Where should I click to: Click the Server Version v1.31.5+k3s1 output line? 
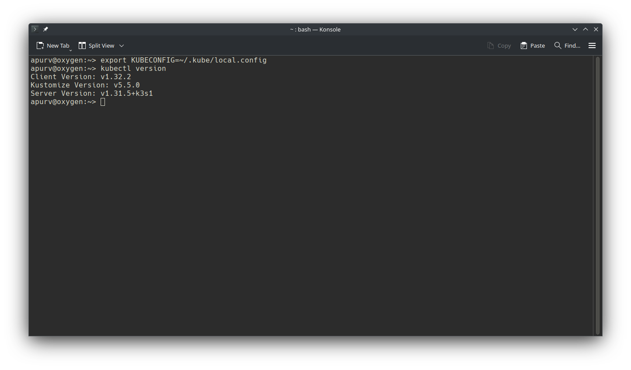[92, 94]
